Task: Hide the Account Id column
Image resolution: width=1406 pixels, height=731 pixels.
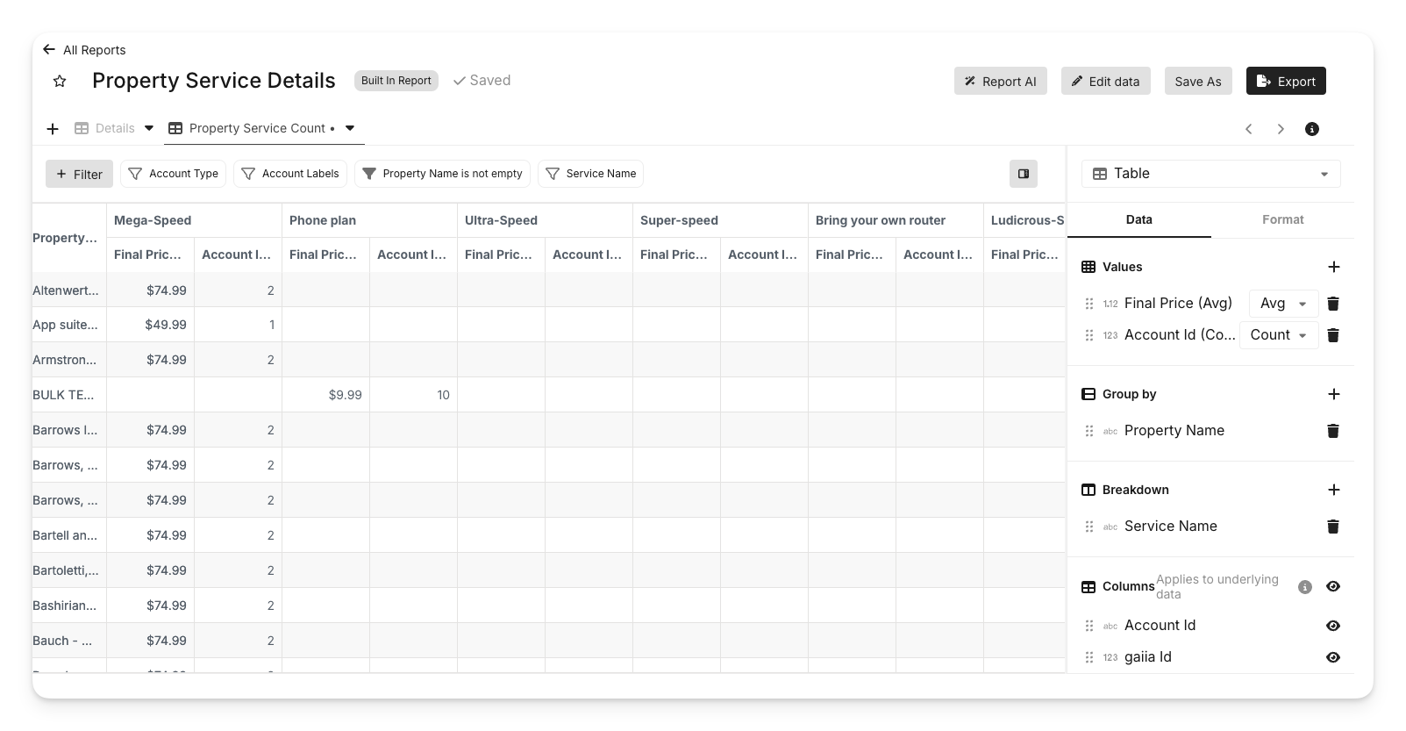Action: coord(1332,626)
